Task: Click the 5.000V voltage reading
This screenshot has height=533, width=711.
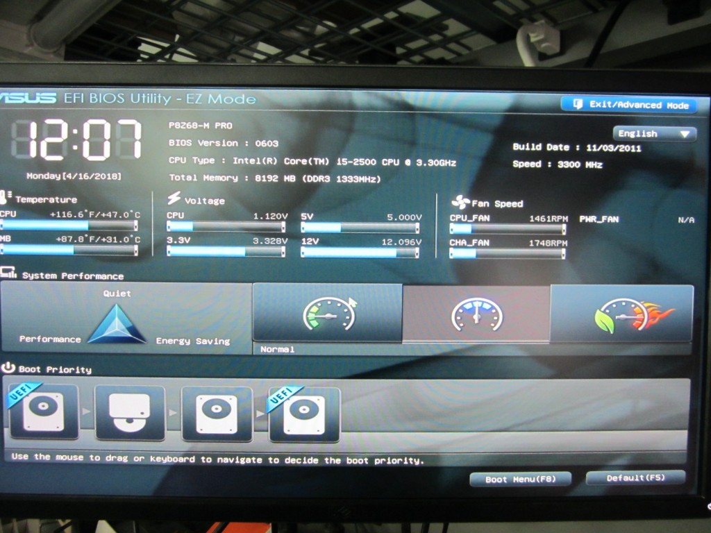Action: pyautogui.click(x=404, y=217)
